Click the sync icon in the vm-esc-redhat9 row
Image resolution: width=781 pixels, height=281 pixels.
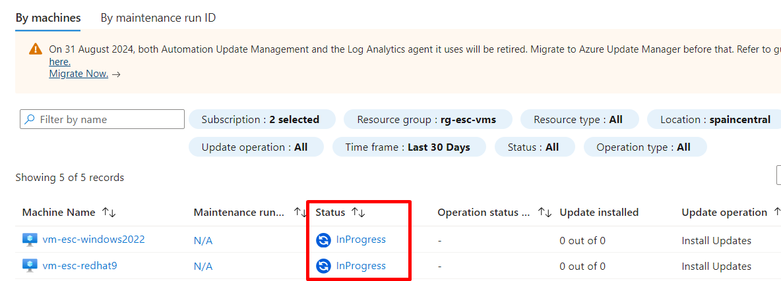323,266
